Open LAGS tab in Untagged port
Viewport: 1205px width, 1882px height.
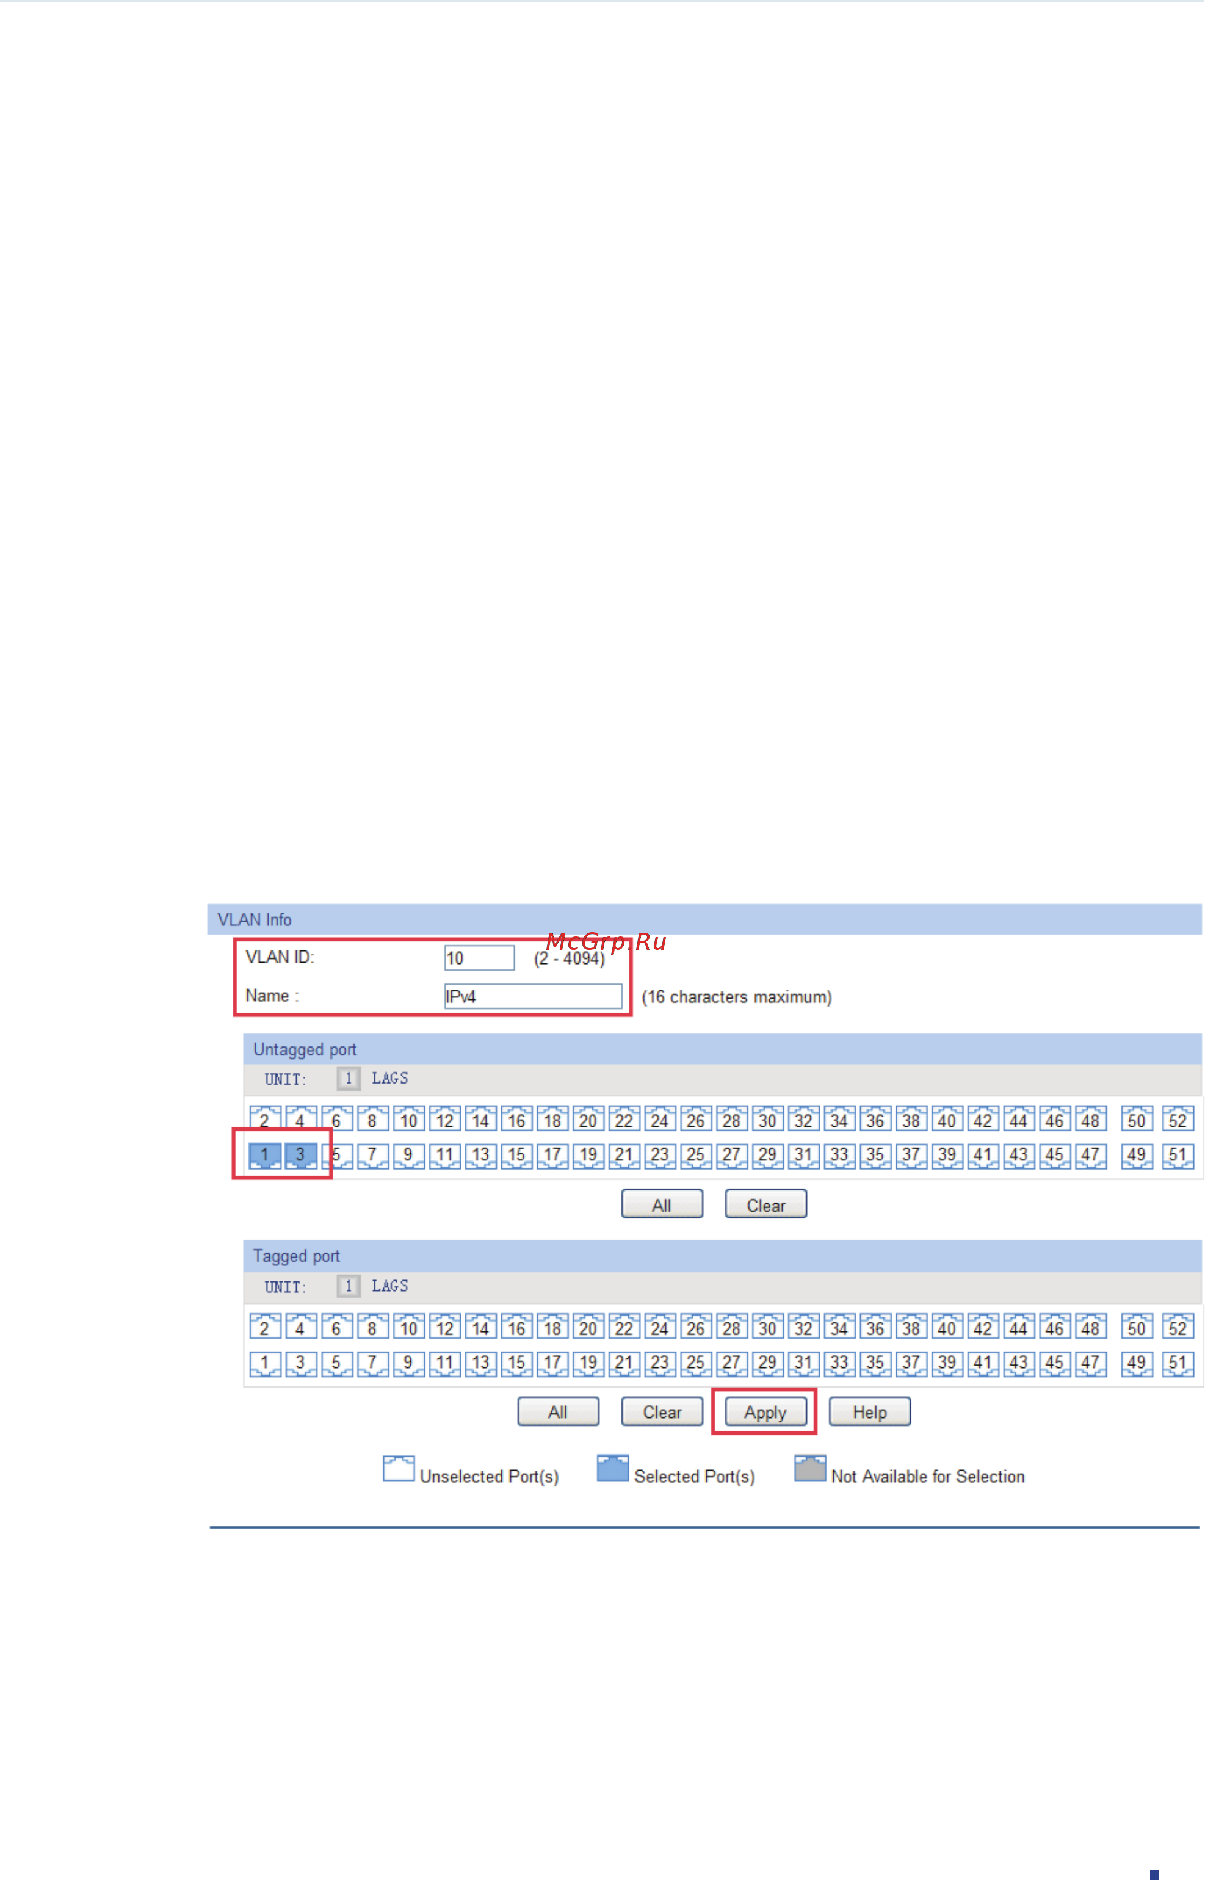tap(391, 1079)
